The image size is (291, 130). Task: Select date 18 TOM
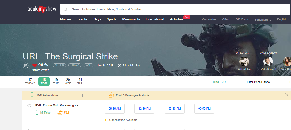coord(44,82)
